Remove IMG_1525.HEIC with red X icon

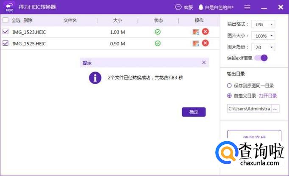coord(206,43)
